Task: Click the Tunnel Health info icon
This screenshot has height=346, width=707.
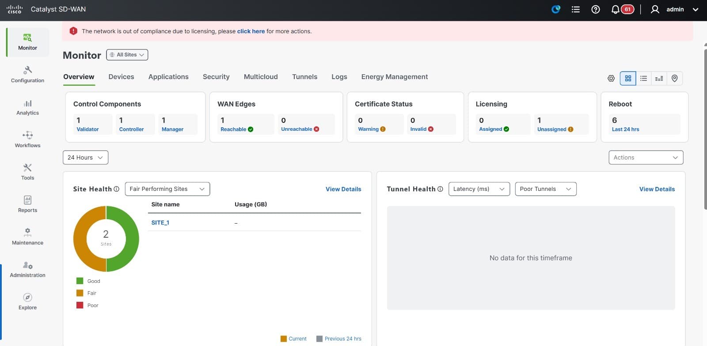Action: pyautogui.click(x=440, y=189)
